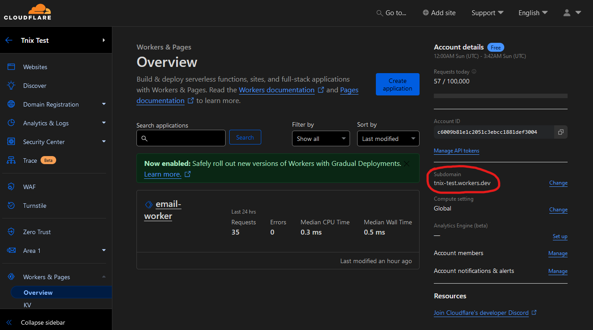Click the Create application button
The image size is (593, 330).
click(398, 84)
